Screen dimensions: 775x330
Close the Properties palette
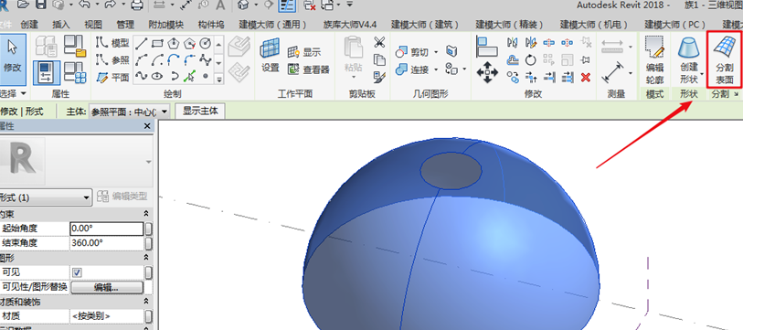pyautogui.click(x=147, y=126)
